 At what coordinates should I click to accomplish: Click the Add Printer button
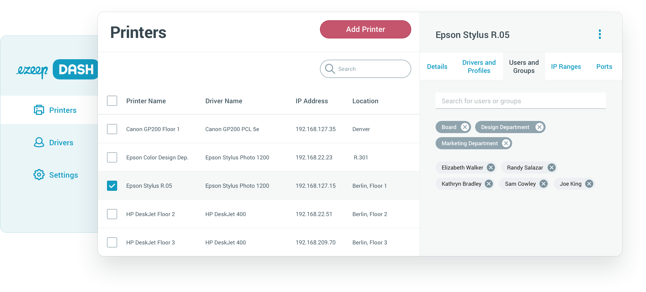tap(365, 29)
